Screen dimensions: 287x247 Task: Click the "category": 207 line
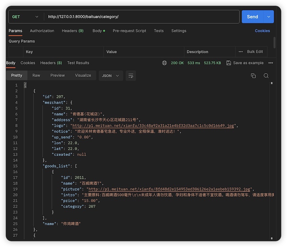point(78,206)
